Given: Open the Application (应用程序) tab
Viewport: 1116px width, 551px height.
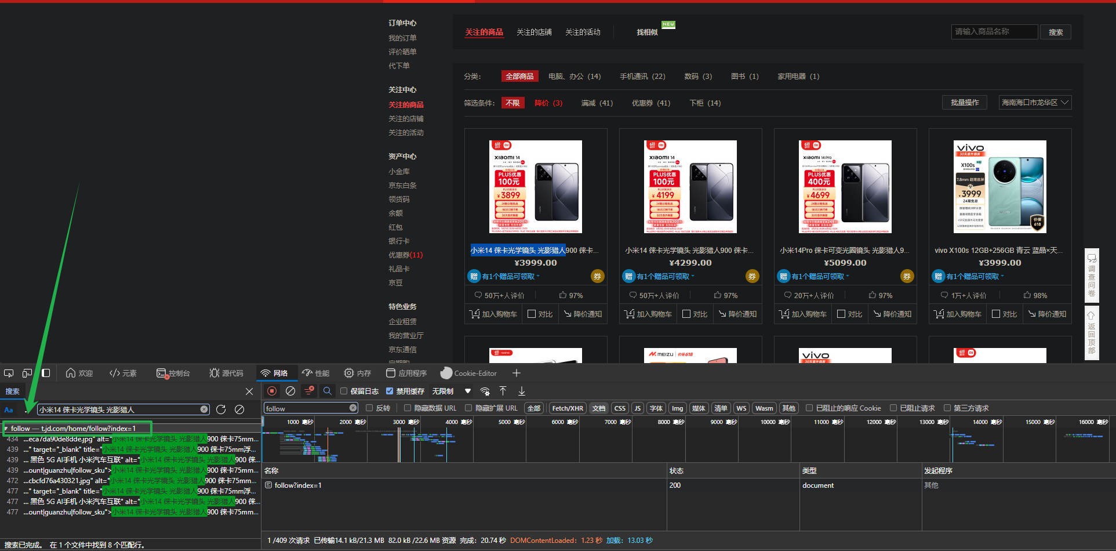Looking at the screenshot, I should tap(406, 373).
